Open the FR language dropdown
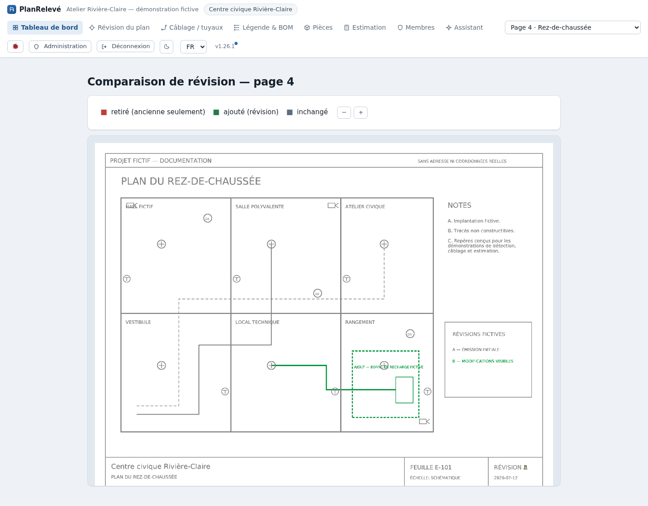Image resolution: width=648 pixels, height=506 pixels. [193, 47]
